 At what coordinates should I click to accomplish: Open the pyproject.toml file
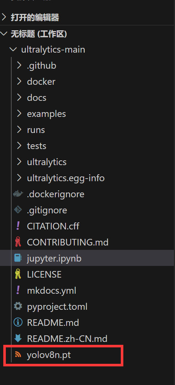pyautogui.click(x=57, y=307)
